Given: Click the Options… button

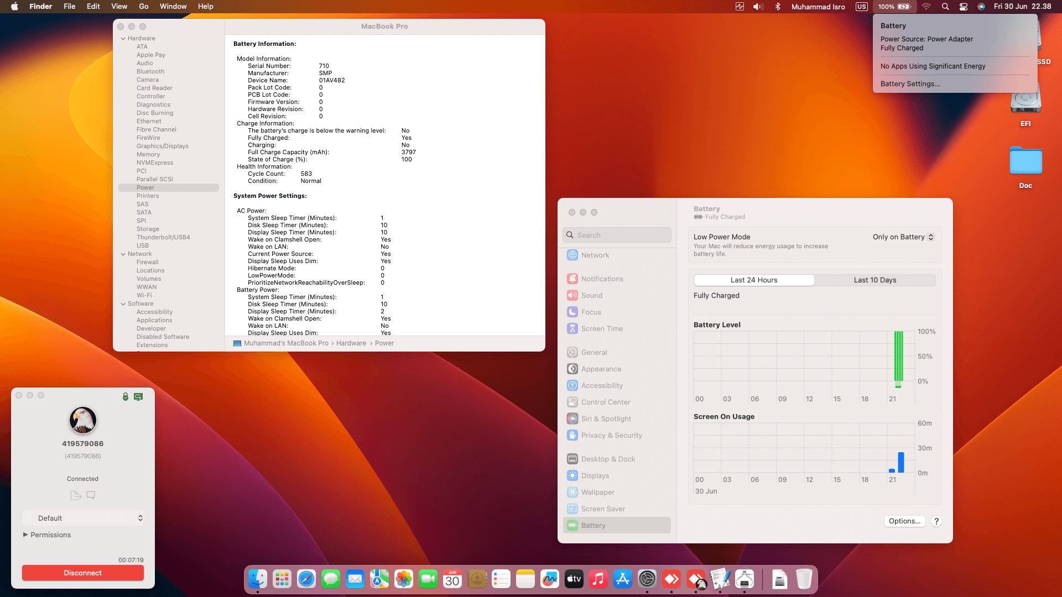Looking at the screenshot, I should pyautogui.click(x=904, y=521).
